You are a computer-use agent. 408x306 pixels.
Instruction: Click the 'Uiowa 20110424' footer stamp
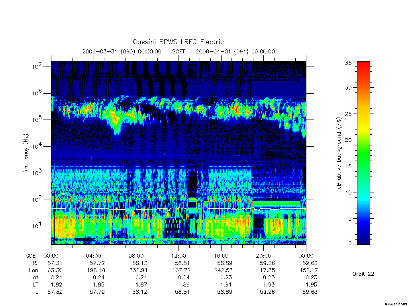coord(396,304)
